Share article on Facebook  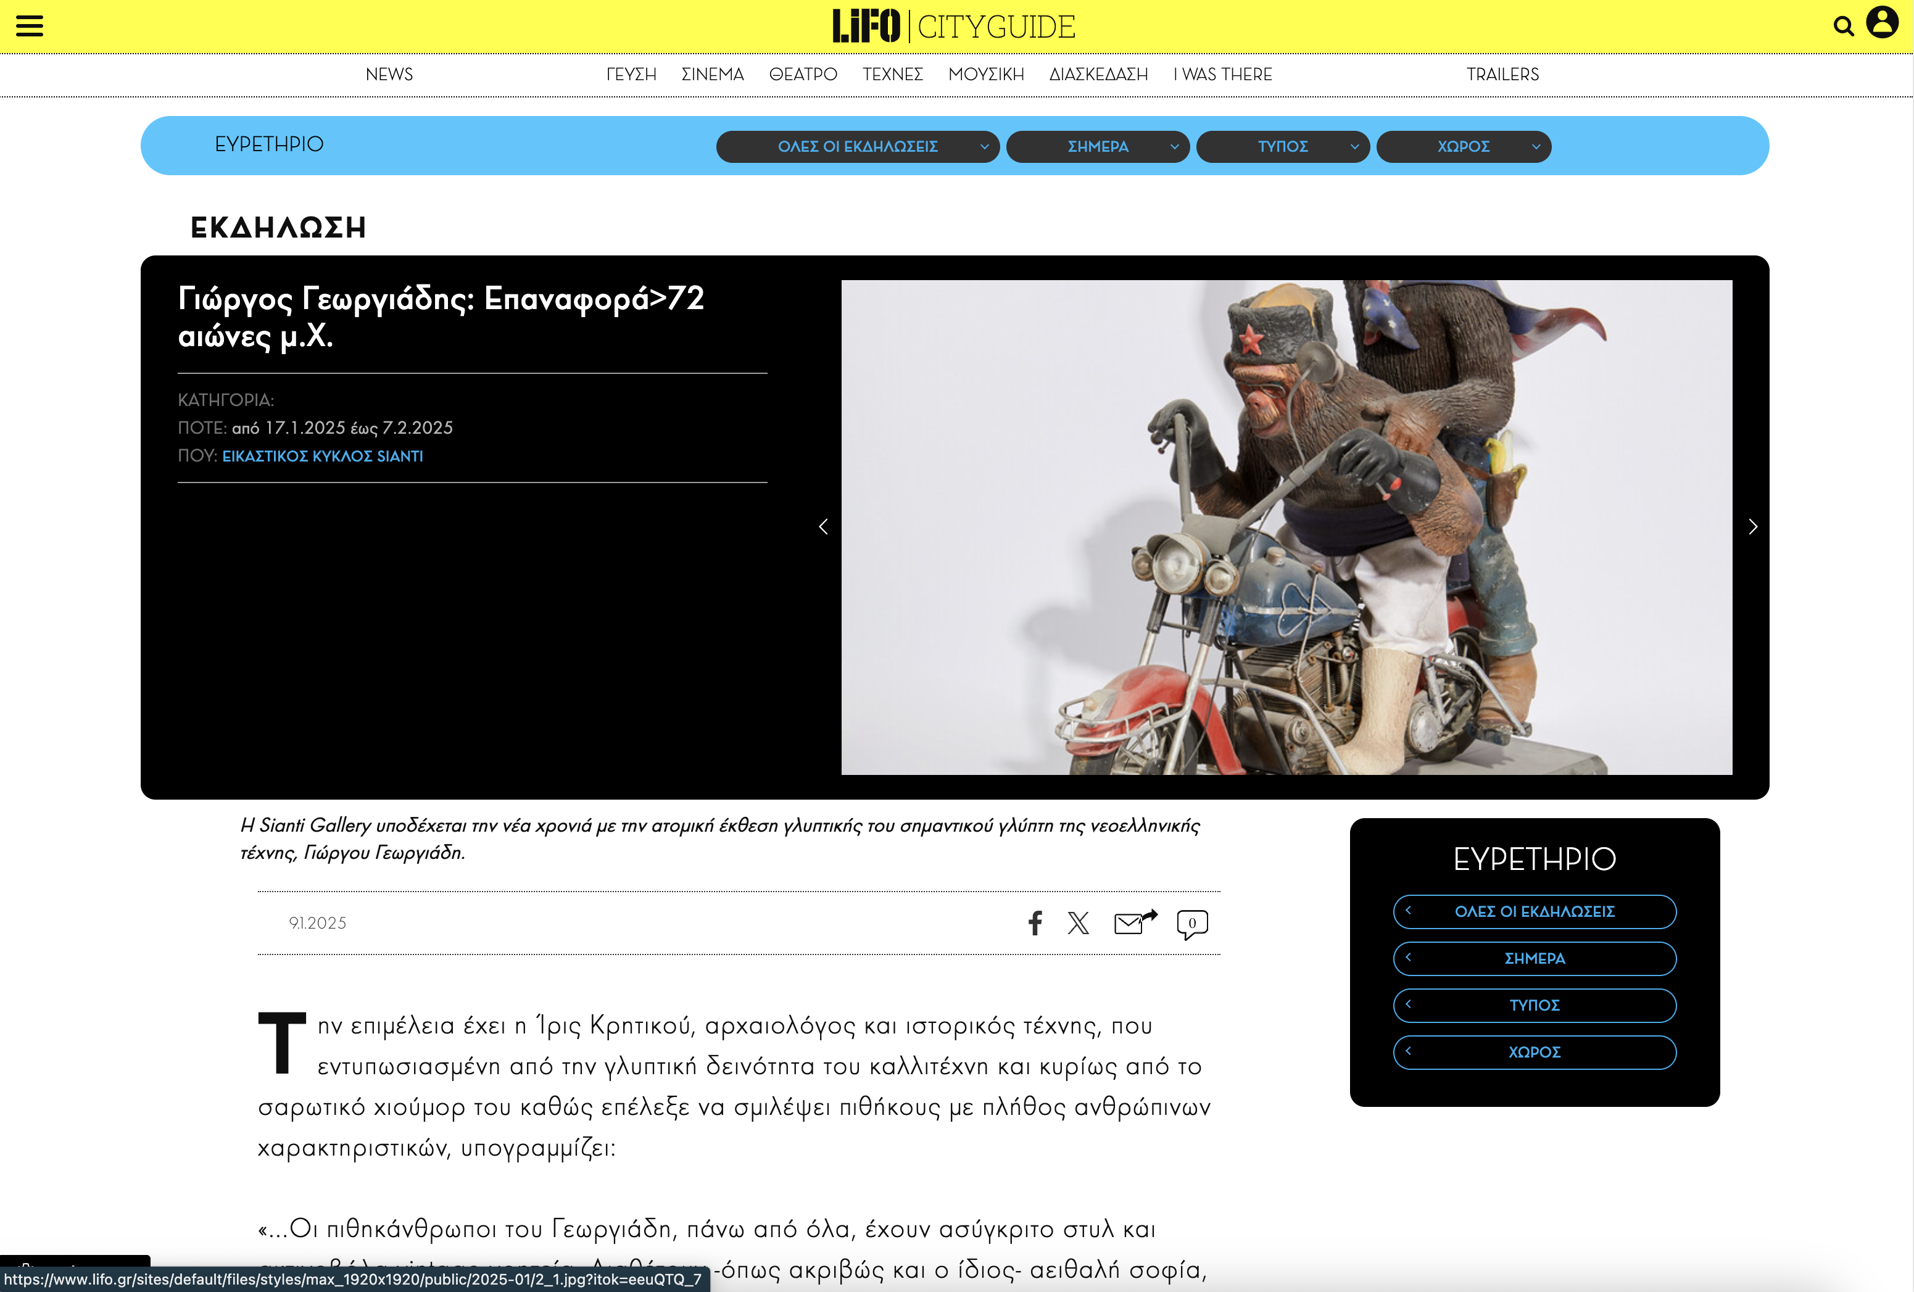[x=1035, y=923]
